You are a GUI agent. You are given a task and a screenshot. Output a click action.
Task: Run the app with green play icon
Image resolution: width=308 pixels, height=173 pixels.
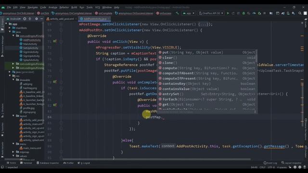pos(228,13)
